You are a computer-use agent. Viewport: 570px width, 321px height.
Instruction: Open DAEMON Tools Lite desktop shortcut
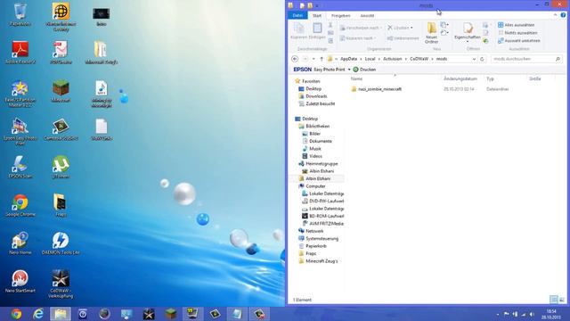(61, 243)
